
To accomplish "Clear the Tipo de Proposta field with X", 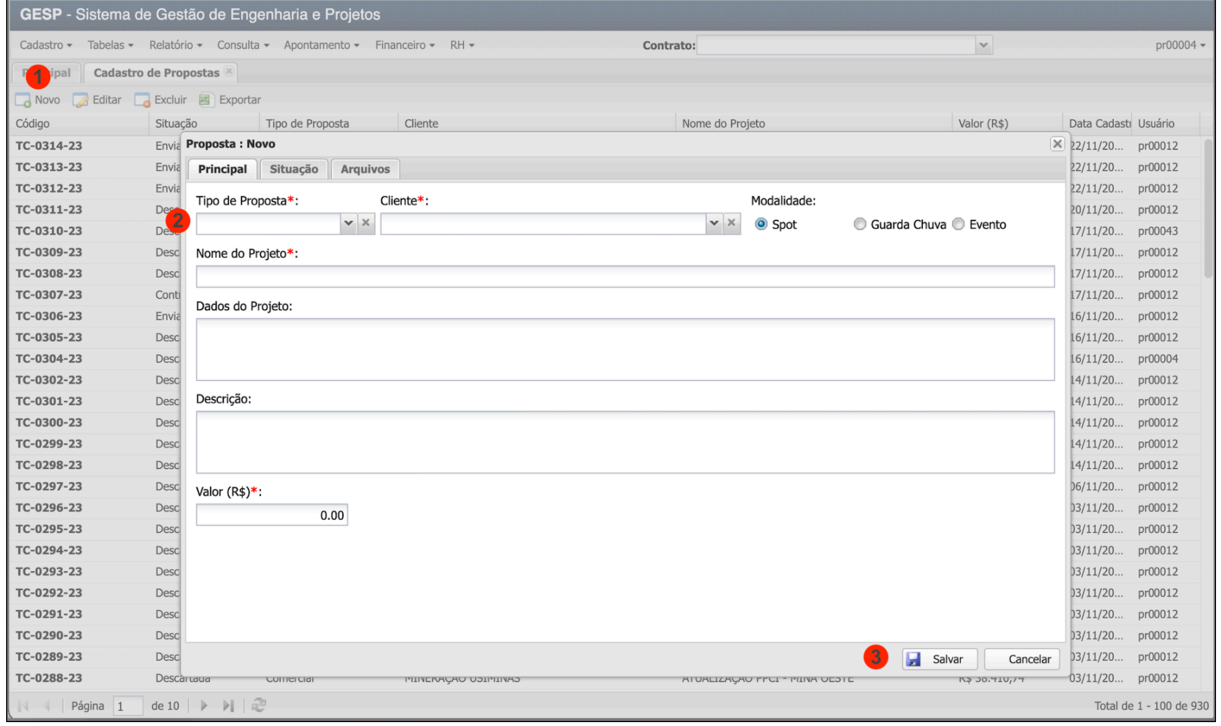I will coord(366,223).
